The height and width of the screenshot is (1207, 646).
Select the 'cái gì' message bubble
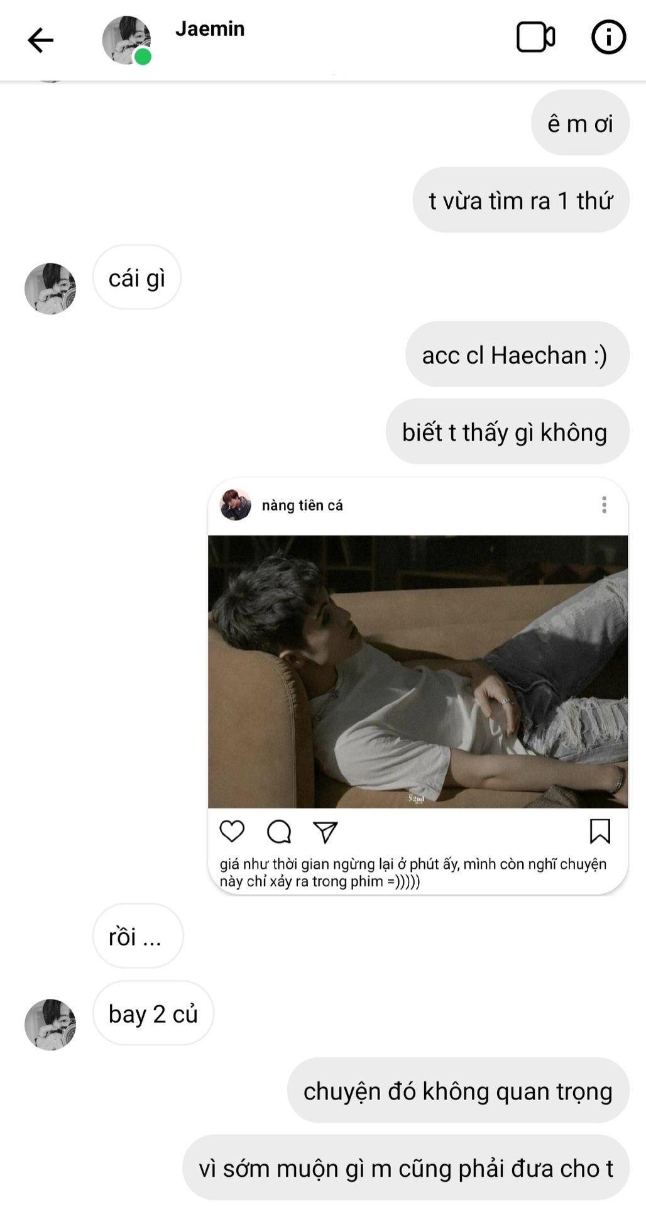pyautogui.click(x=137, y=277)
